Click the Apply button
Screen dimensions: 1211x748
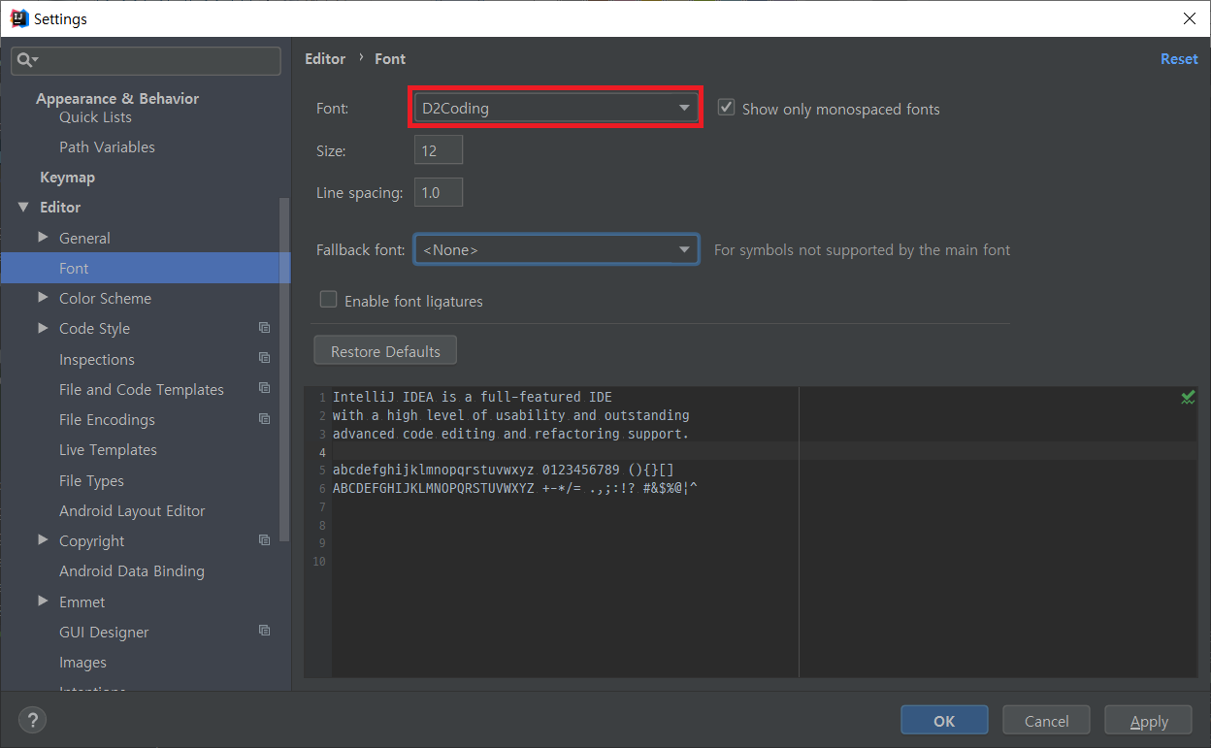1149,721
